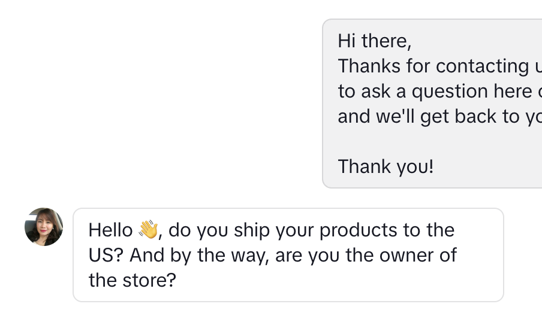Click the "and we'll get back to" line

point(438,116)
